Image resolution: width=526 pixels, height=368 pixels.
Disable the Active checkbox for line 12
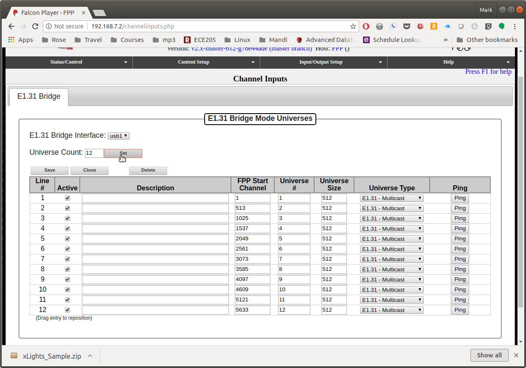point(67,310)
